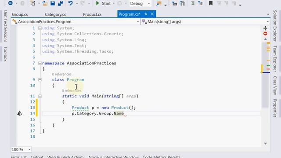Viewport: 281px width, 158px height.
Task: Open the Toolbox side panel
Action: coord(5,54)
